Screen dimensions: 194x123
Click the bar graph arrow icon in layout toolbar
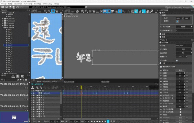(140, 11)
